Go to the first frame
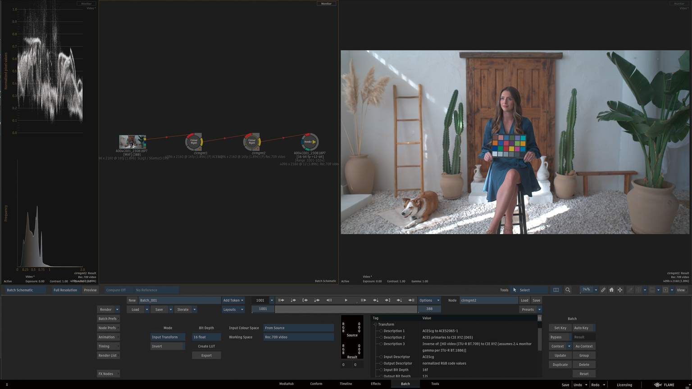 [281, 300]
